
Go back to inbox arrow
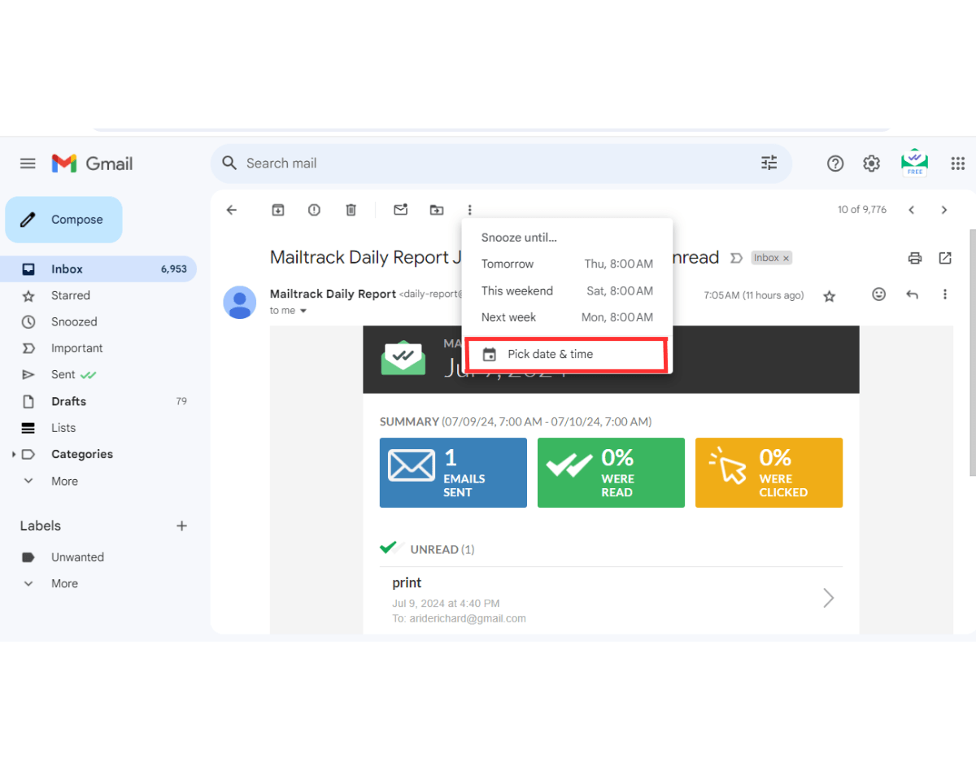pos(232,210)
